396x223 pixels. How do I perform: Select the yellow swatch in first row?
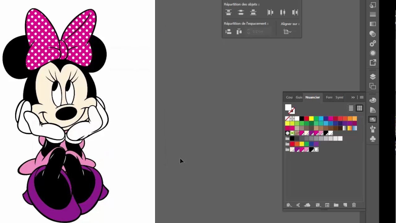311,119
